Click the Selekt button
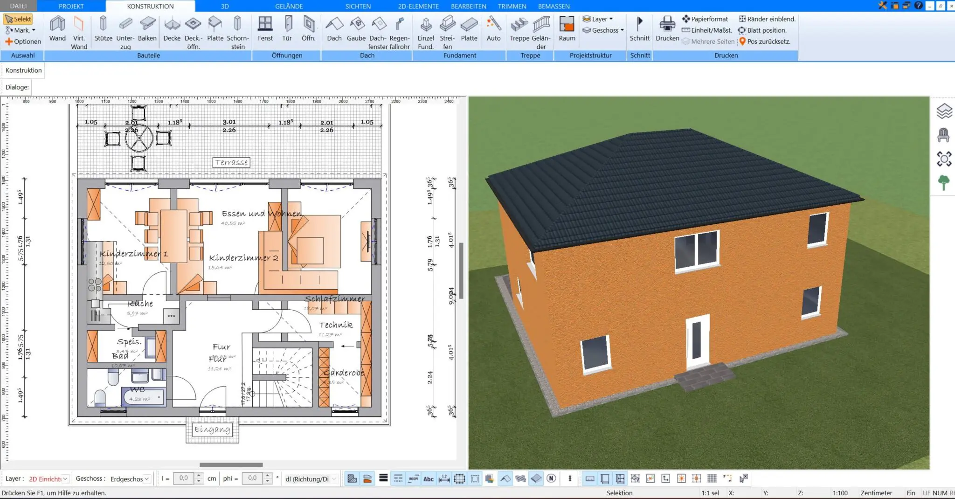This screenshot has height=499, width=955. pos(19,19)
